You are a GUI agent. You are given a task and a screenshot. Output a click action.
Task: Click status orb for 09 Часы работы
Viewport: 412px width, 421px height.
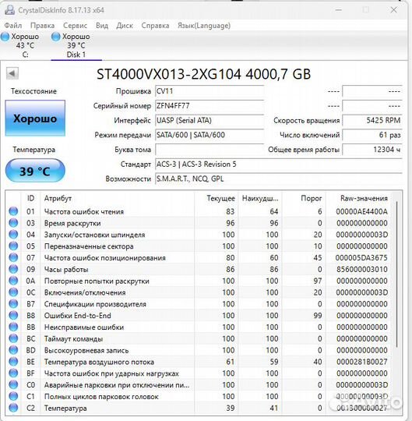click(13, 269)
